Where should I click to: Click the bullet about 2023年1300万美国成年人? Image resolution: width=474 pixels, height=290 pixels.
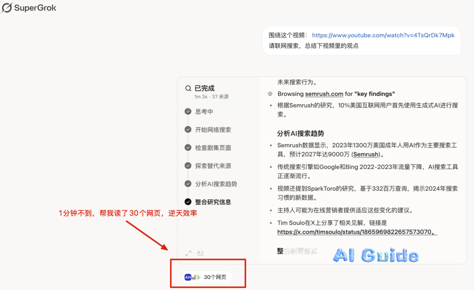coord(367,150)
